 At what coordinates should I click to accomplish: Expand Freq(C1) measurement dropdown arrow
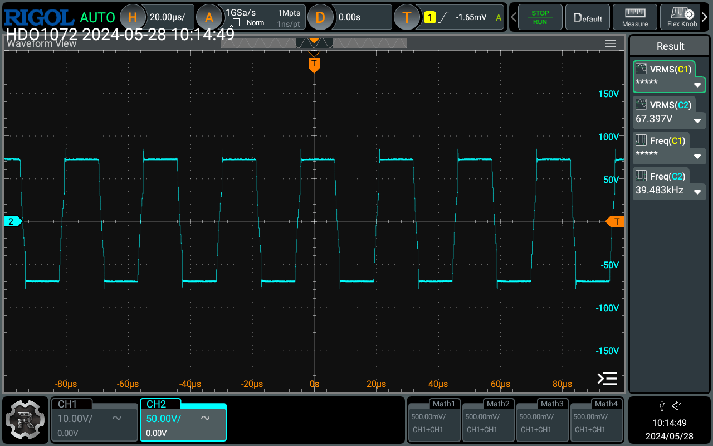pos(697,157)
